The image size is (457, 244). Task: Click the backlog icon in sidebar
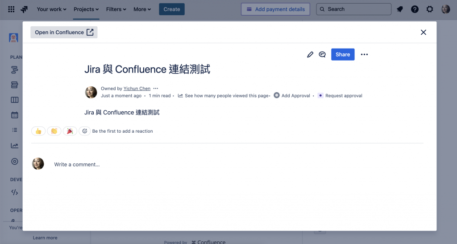[15, 85]
